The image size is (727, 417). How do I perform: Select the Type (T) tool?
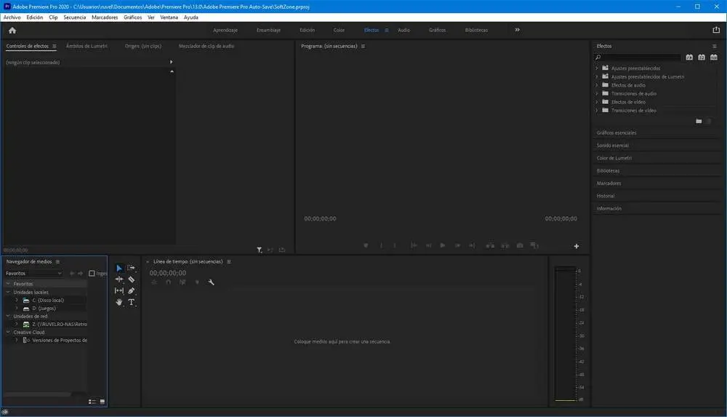click(131, 302)
